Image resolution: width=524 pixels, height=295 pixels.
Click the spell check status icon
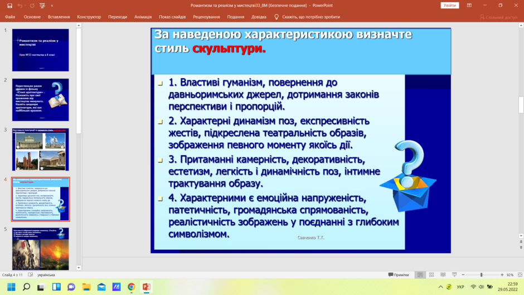(x=31, y=275)
